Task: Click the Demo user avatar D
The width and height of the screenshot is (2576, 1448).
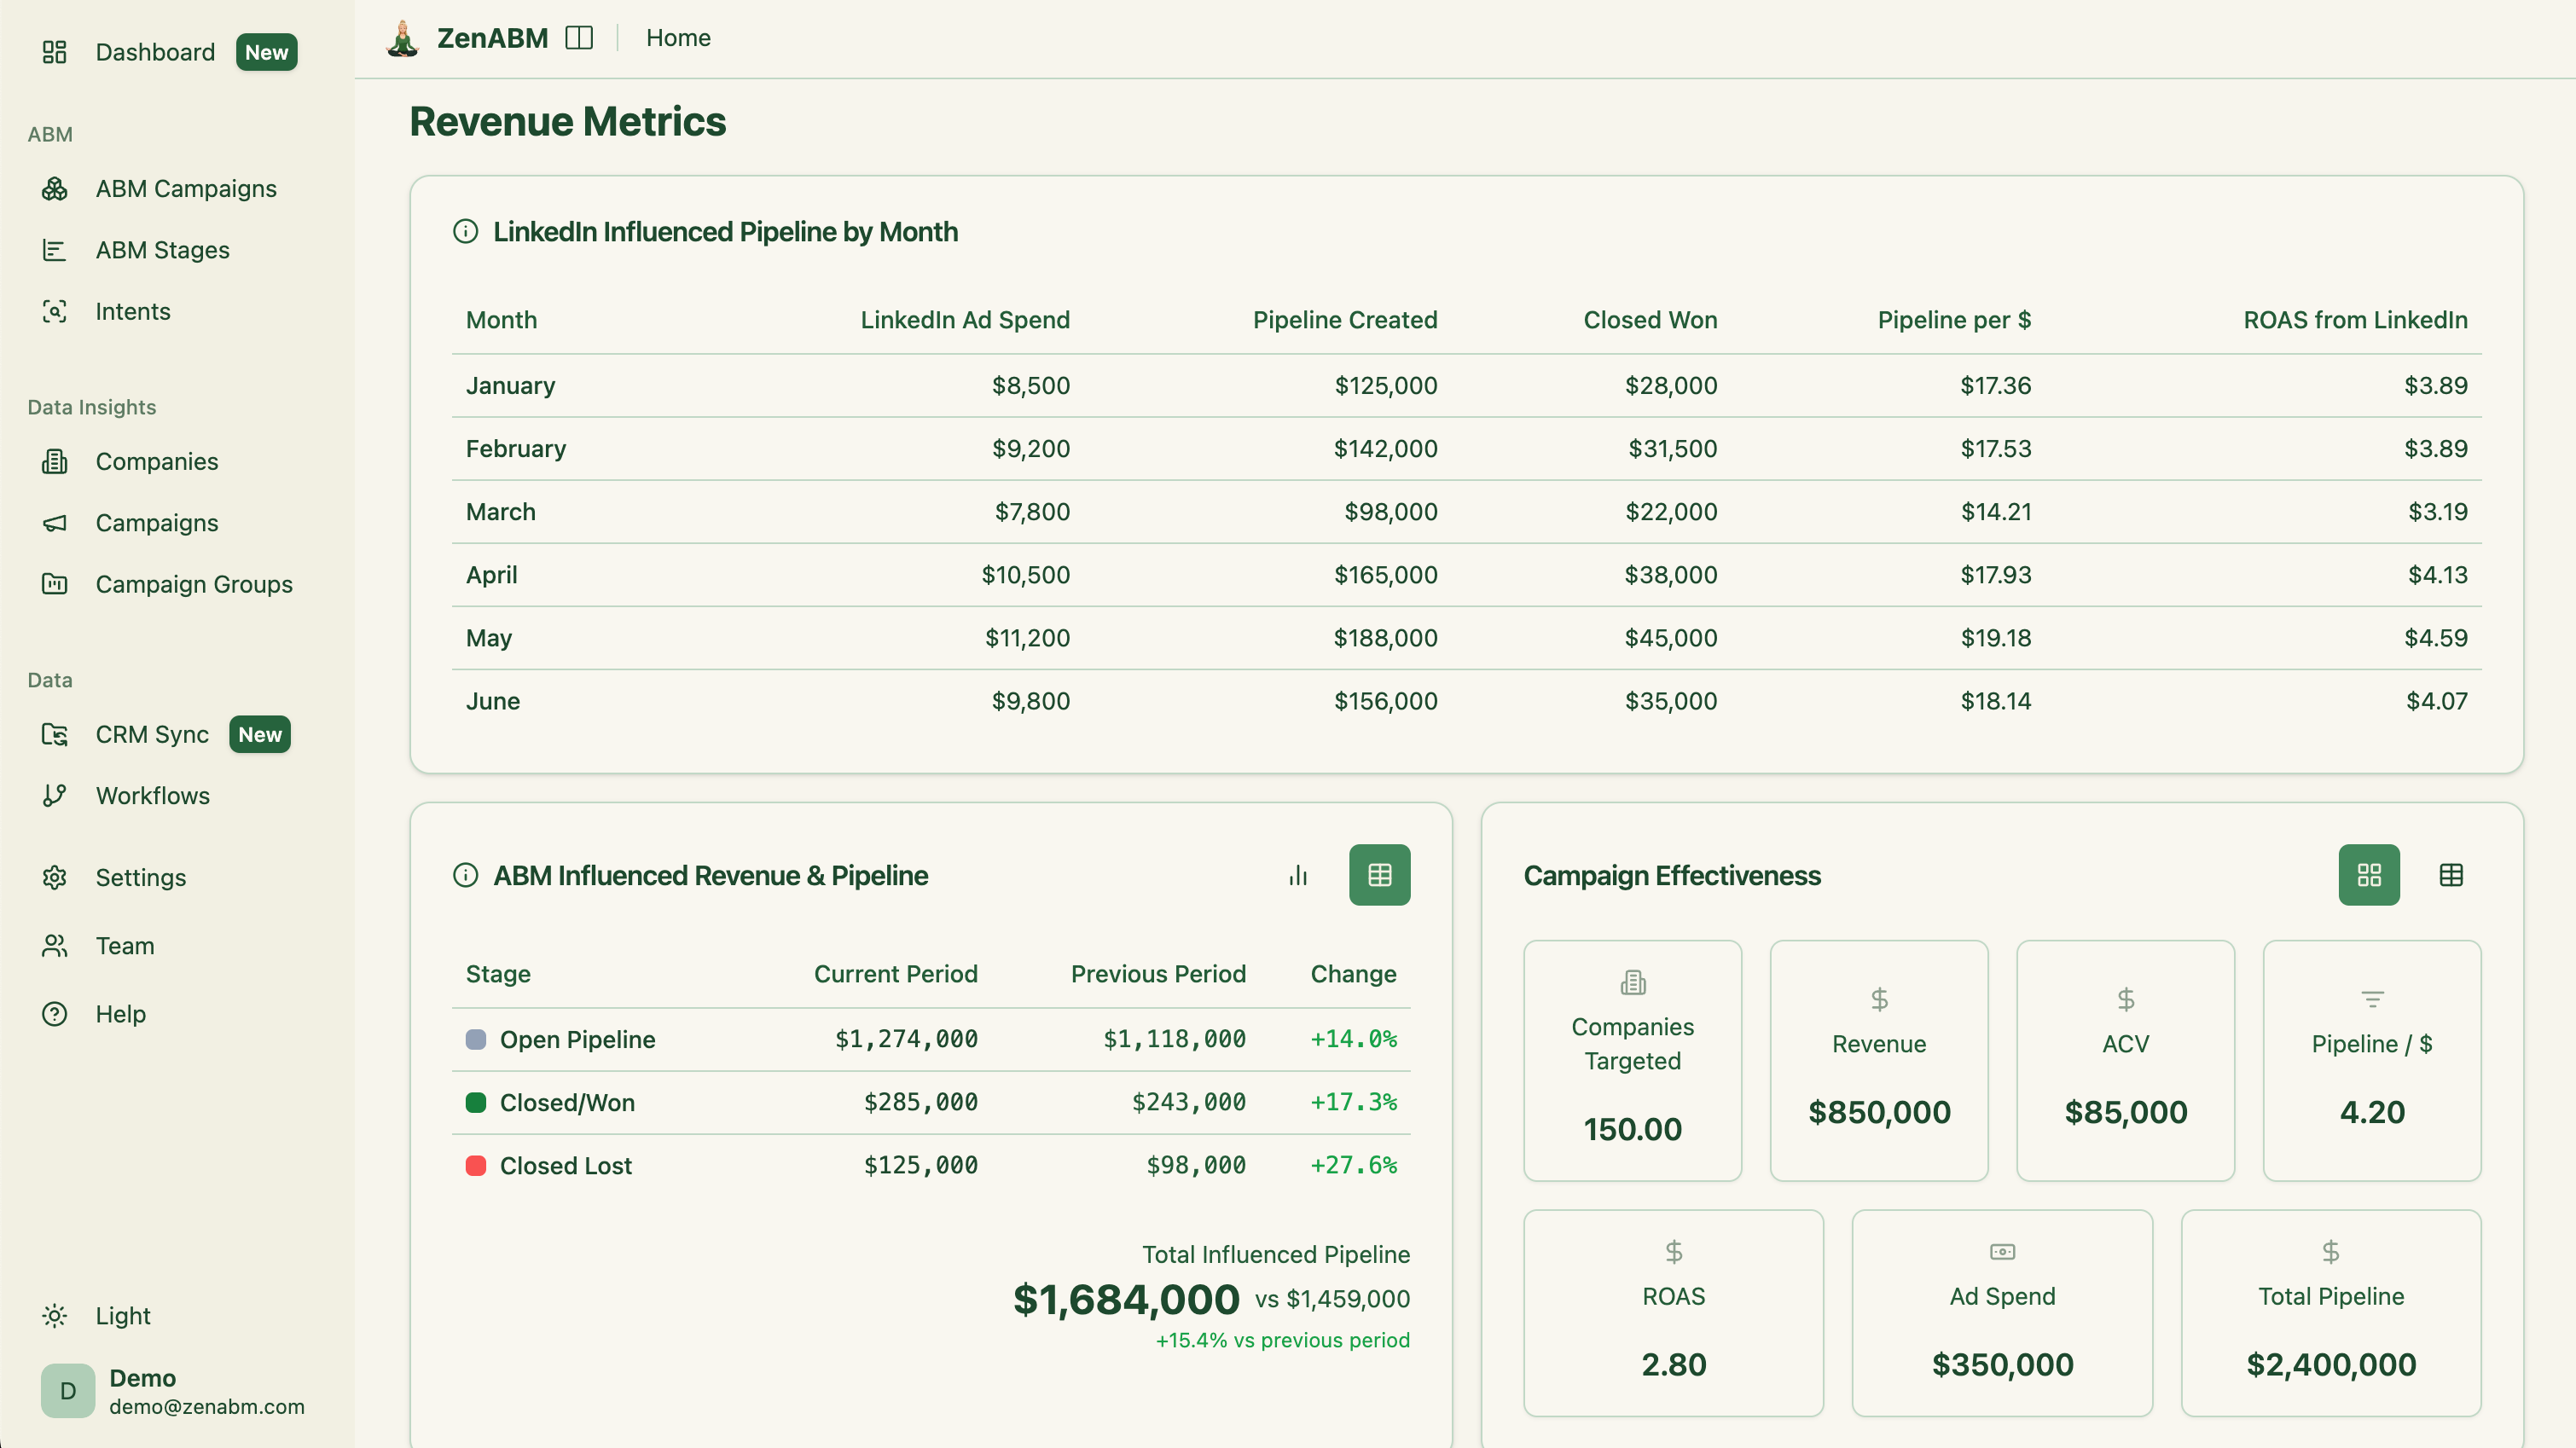Action: [68, 1390]
